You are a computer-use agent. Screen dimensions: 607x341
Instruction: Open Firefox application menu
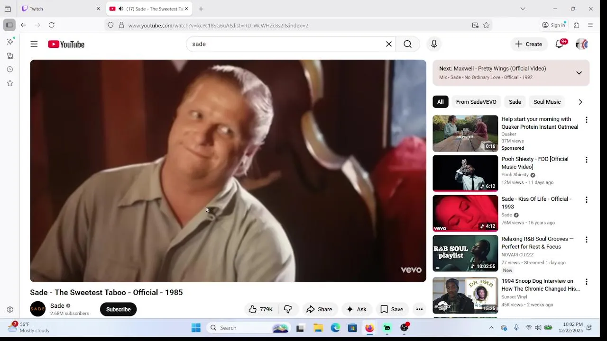[x=590, y=25]
